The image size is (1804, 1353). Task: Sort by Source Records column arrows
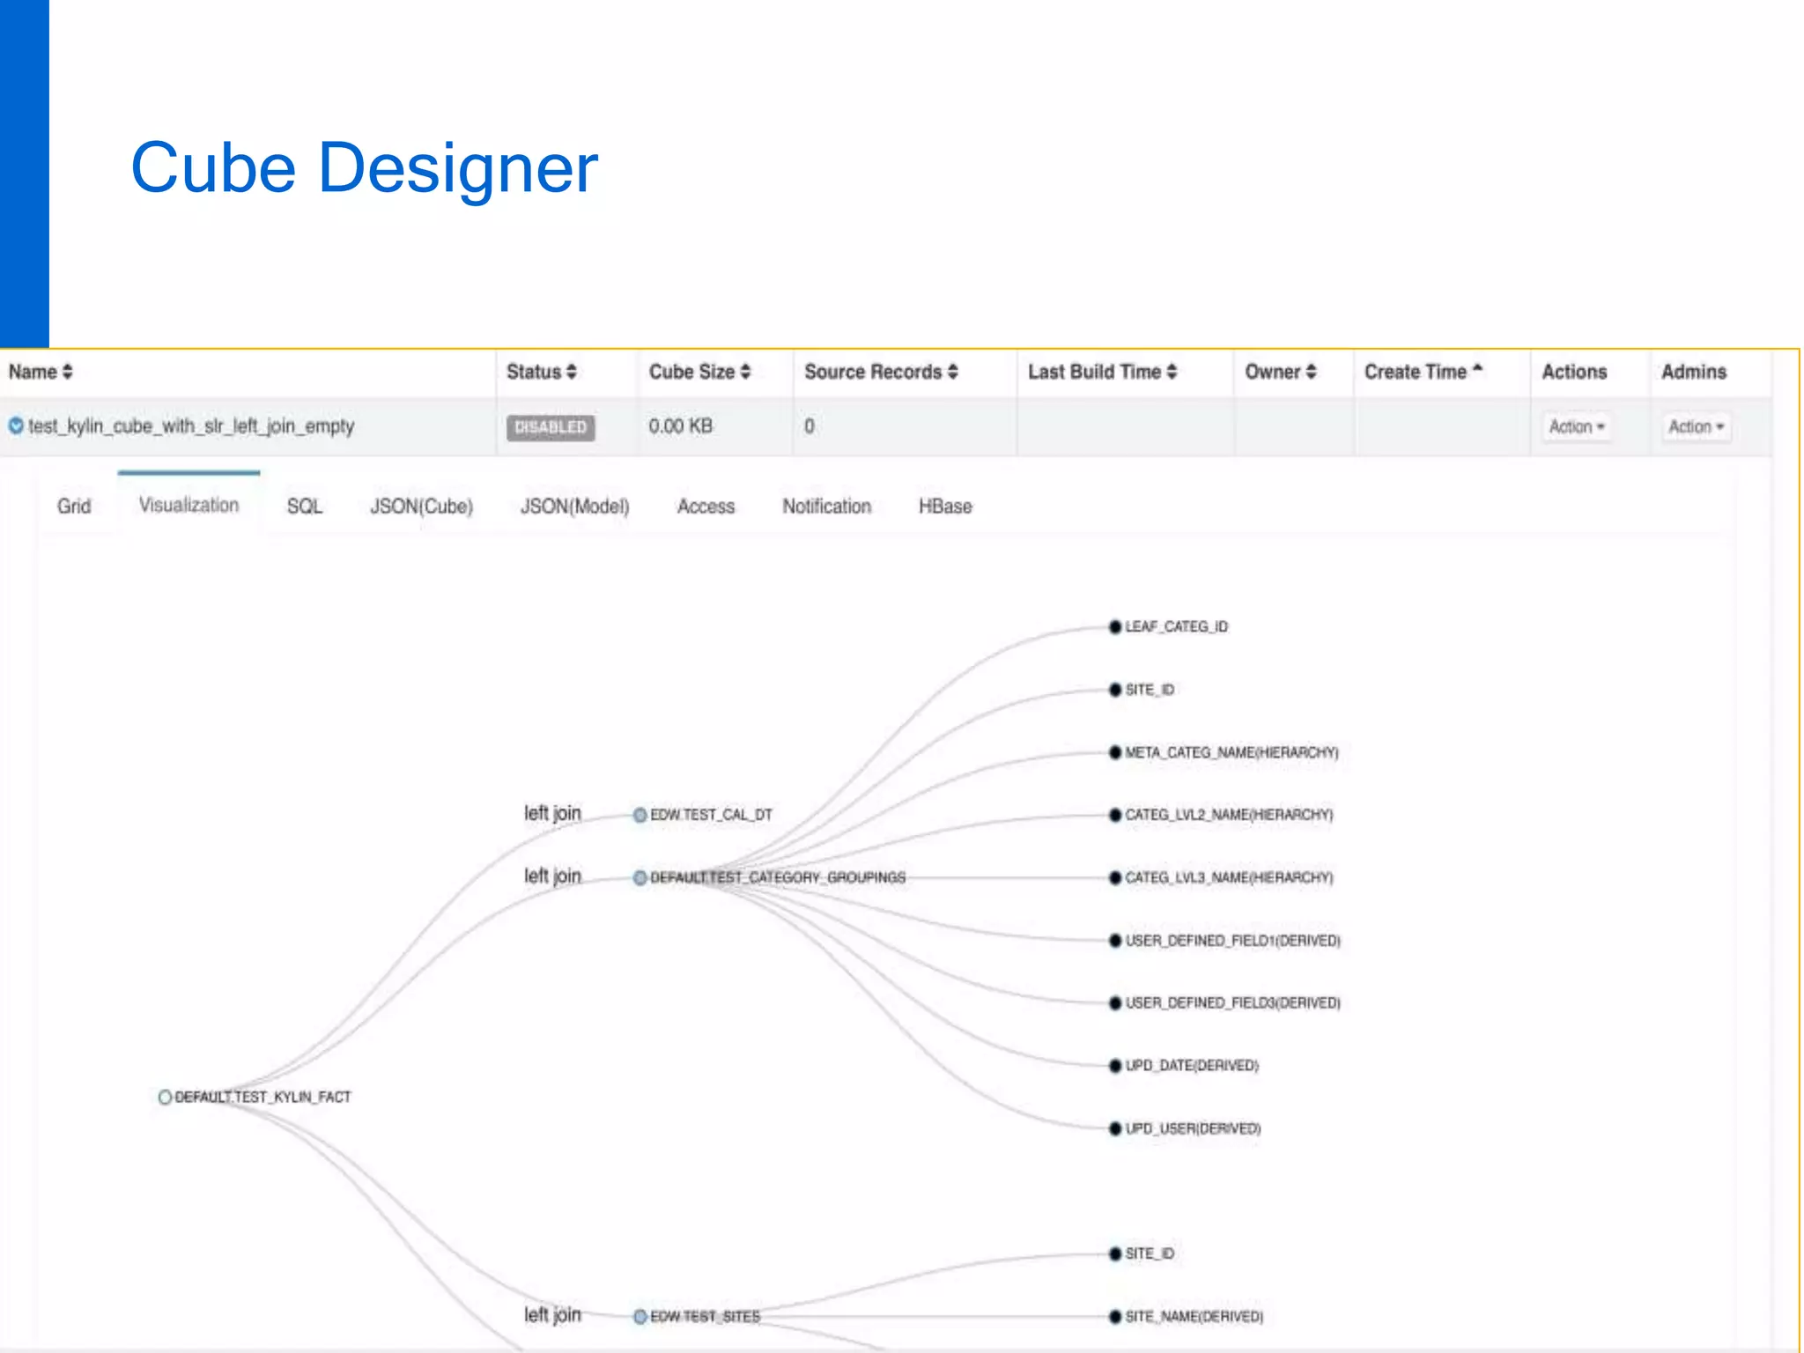point(952,373)
